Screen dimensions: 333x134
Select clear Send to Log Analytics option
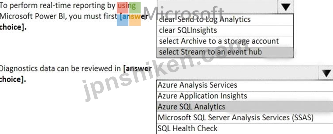225,20
